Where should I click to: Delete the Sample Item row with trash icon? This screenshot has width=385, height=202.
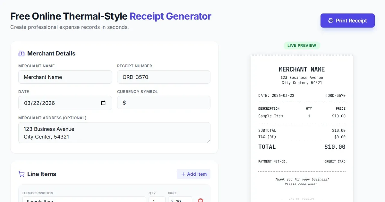click(201, 200)
